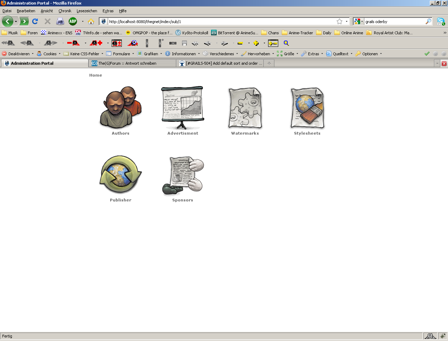Click the Watermarks gears icon
This screenshot has height=341, width=448.
(245, 108)
